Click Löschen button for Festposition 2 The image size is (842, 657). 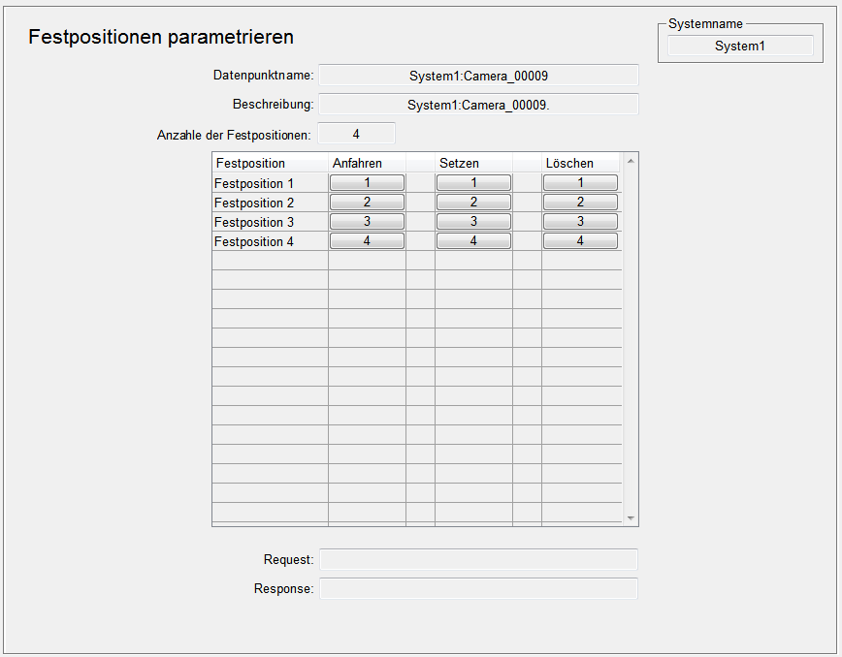(x=580, y=203)
